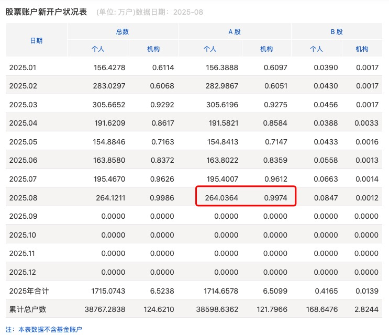Click the value 264.0364

click(x=221, y=198)
